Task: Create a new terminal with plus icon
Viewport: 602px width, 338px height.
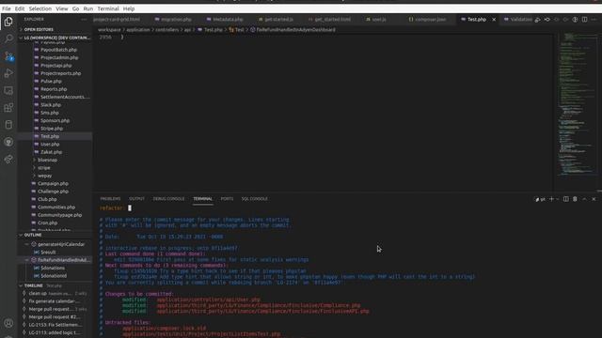Action: tap(551, 199)
